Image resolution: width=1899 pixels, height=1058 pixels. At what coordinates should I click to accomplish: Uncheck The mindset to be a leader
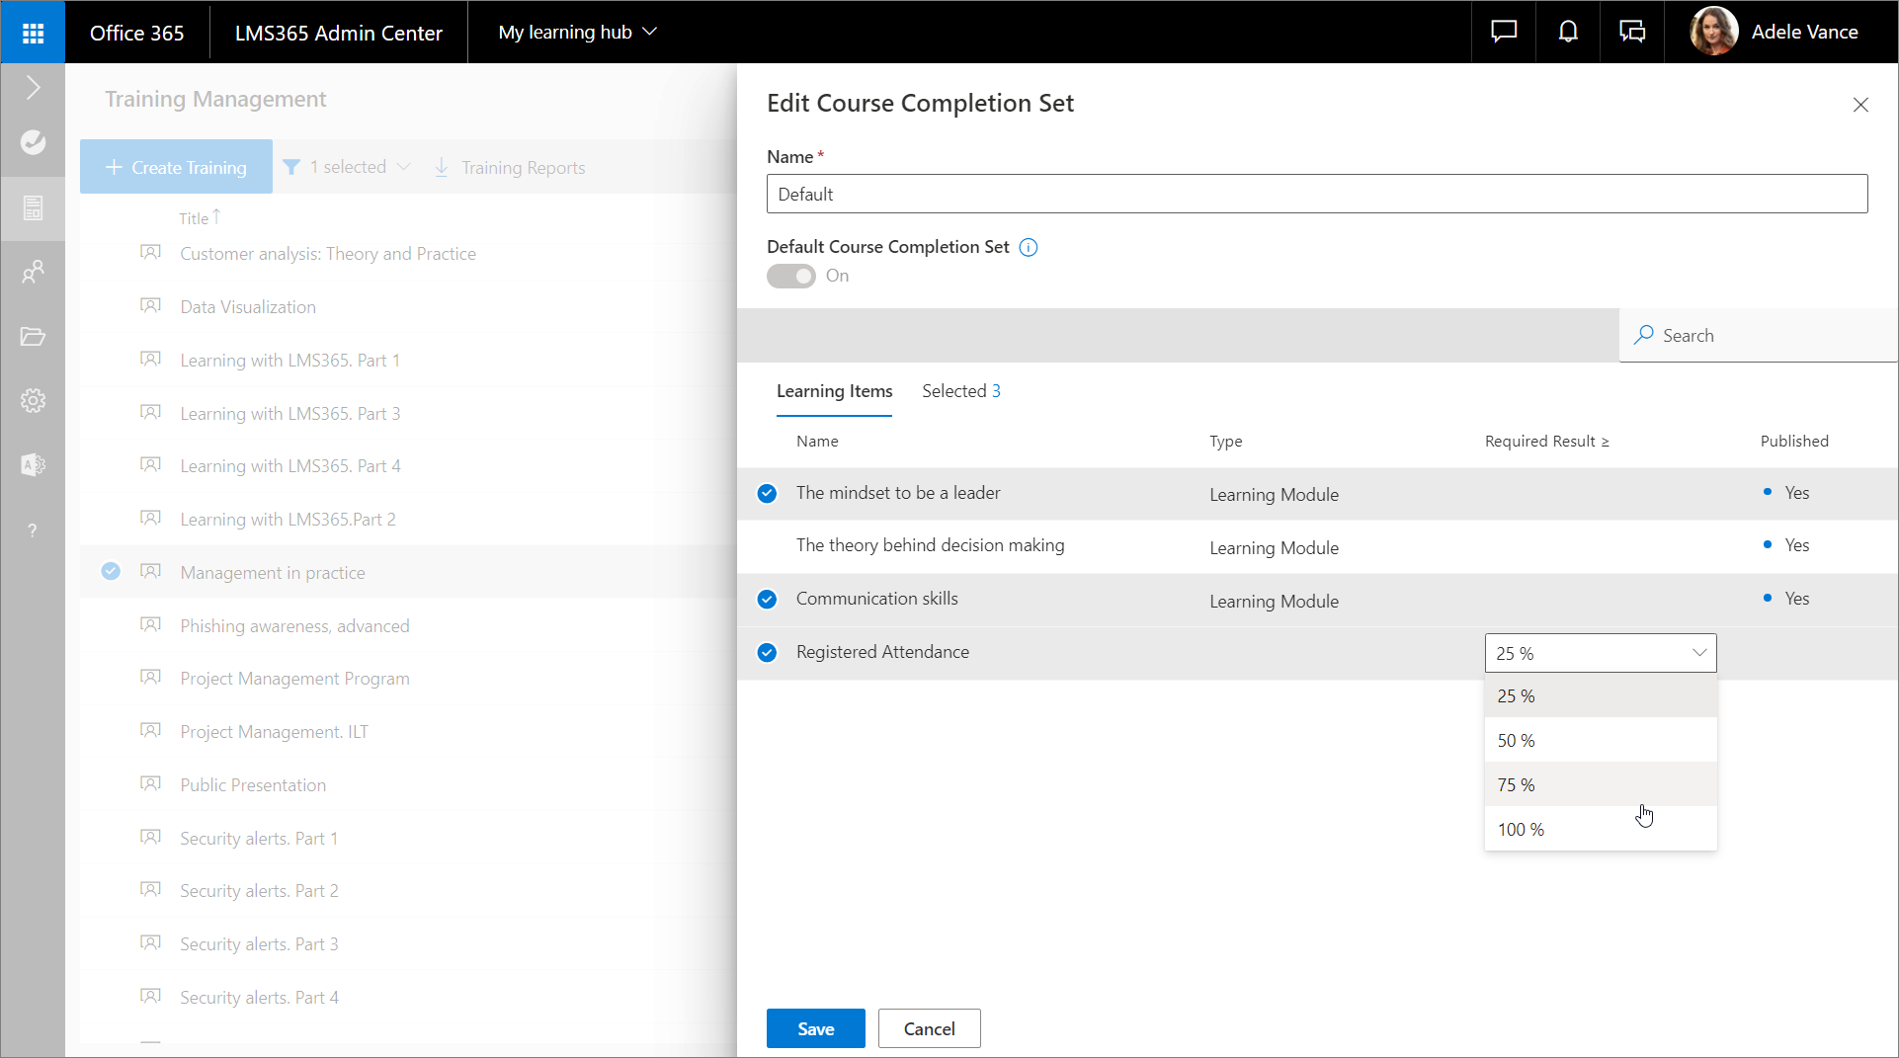[767, 494]
